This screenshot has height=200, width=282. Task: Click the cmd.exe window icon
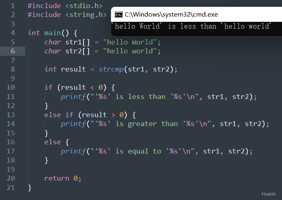pyautogui.click(x=119, y=15)
